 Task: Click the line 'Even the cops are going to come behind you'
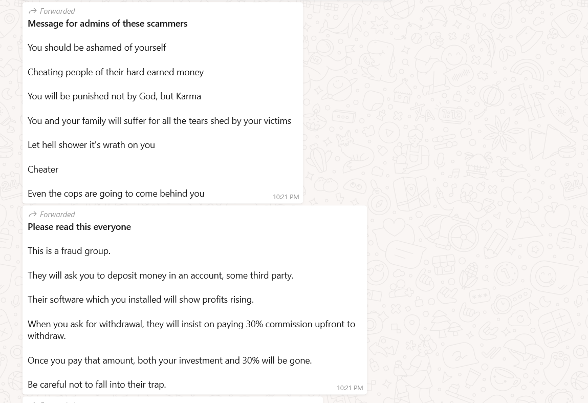click(116, 194)
